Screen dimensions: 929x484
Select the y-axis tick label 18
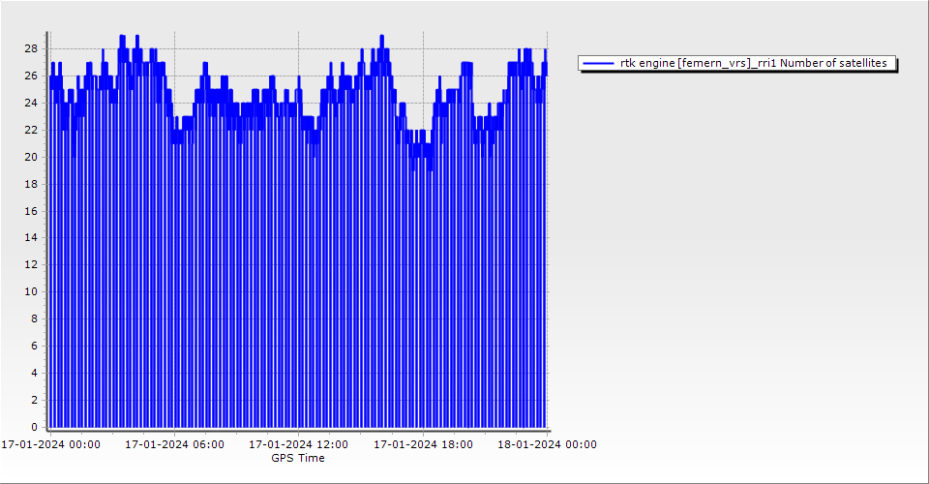[x=31, y=184]
